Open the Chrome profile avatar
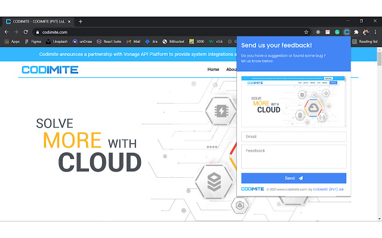 click(x=366, y=32)
